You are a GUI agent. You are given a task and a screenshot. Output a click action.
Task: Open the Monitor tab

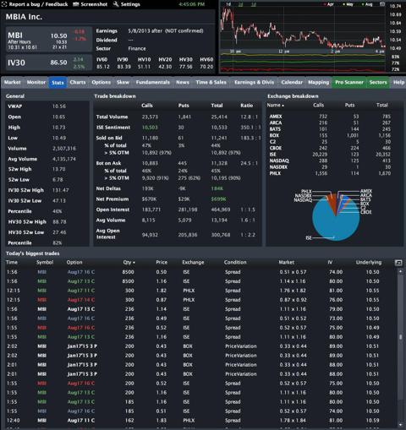pyautogui.click(x=36, y=82)
